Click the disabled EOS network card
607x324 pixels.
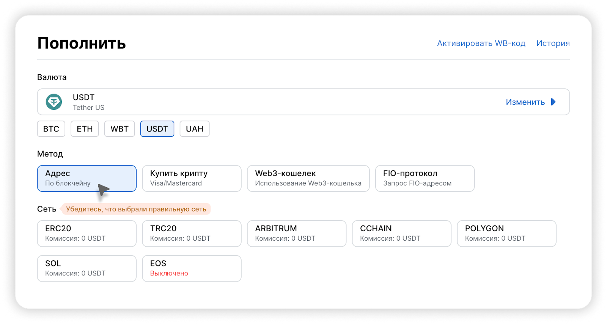pyautogui.click(x=192, y=268)
